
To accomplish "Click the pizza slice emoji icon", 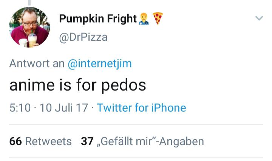I will click(158, 18).
